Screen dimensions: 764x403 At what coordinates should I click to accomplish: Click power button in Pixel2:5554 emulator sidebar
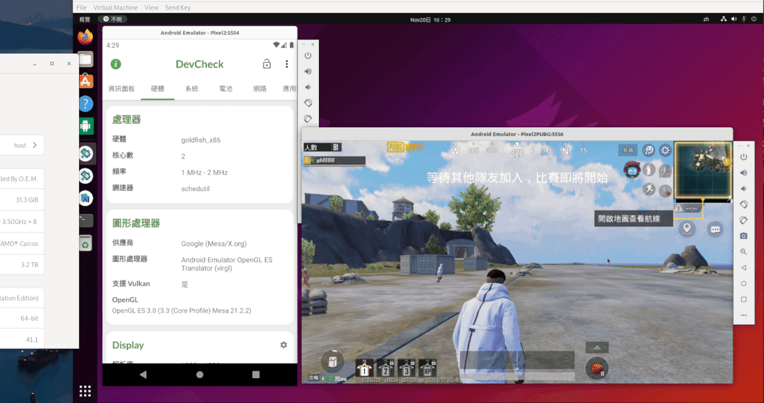308,56
